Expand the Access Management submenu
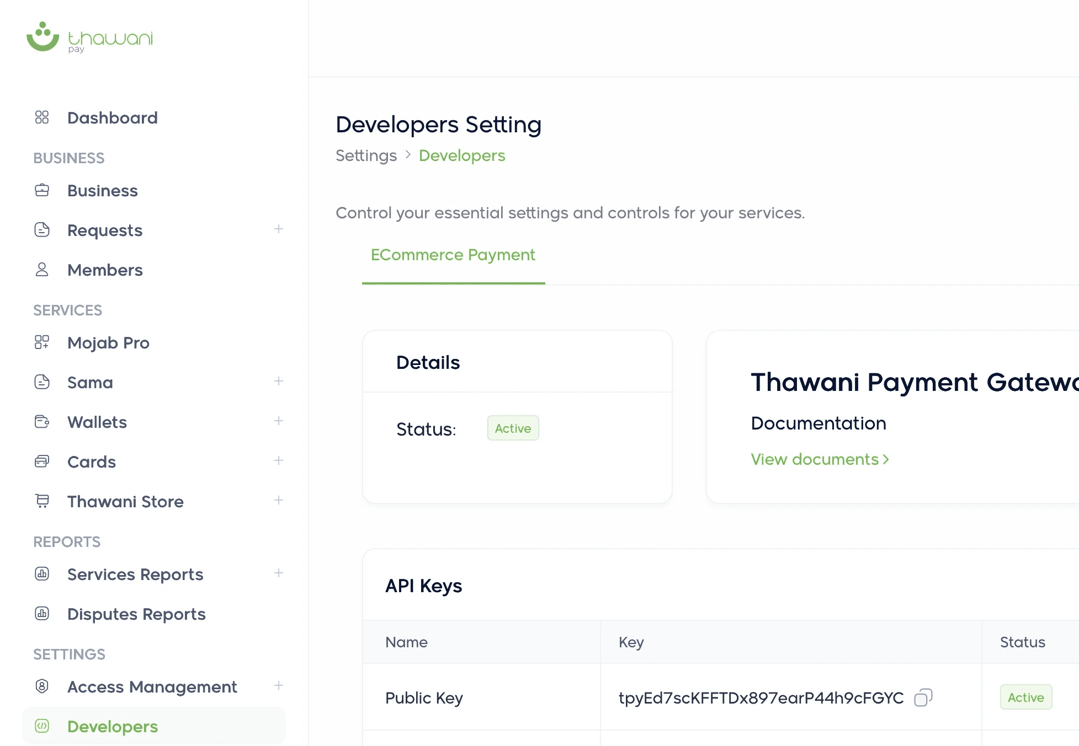Image resolution: width=1079 pixels, height=746 pixels. click(279, 685)
